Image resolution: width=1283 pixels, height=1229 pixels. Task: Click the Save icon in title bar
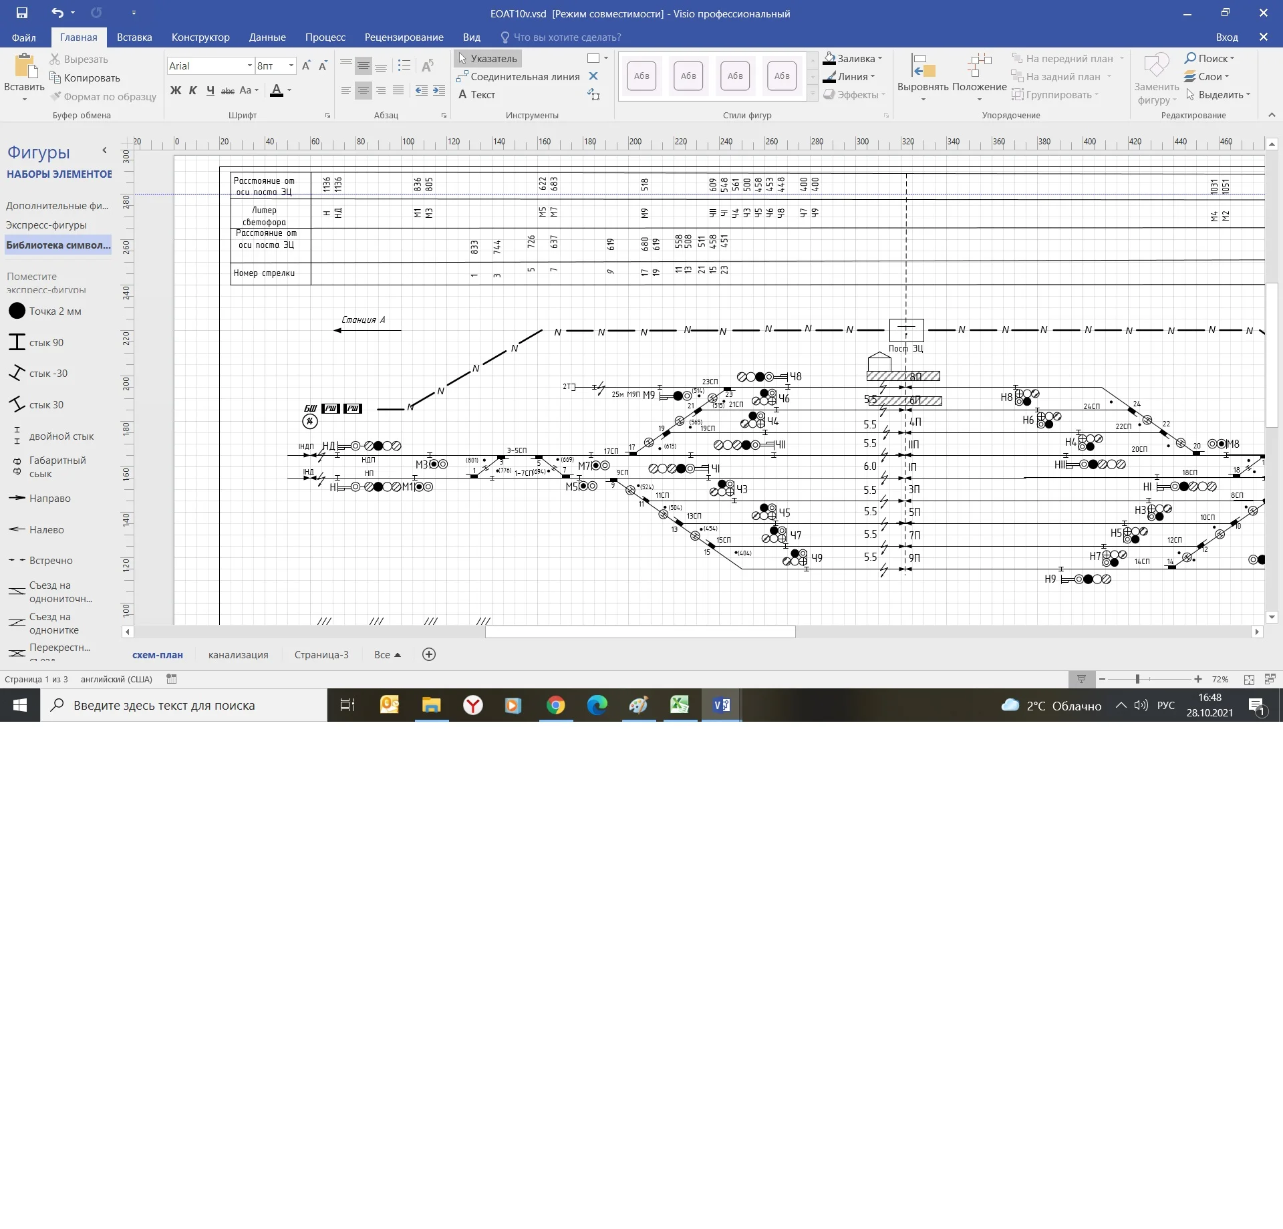pyautogui.click(x=22, y=13)
